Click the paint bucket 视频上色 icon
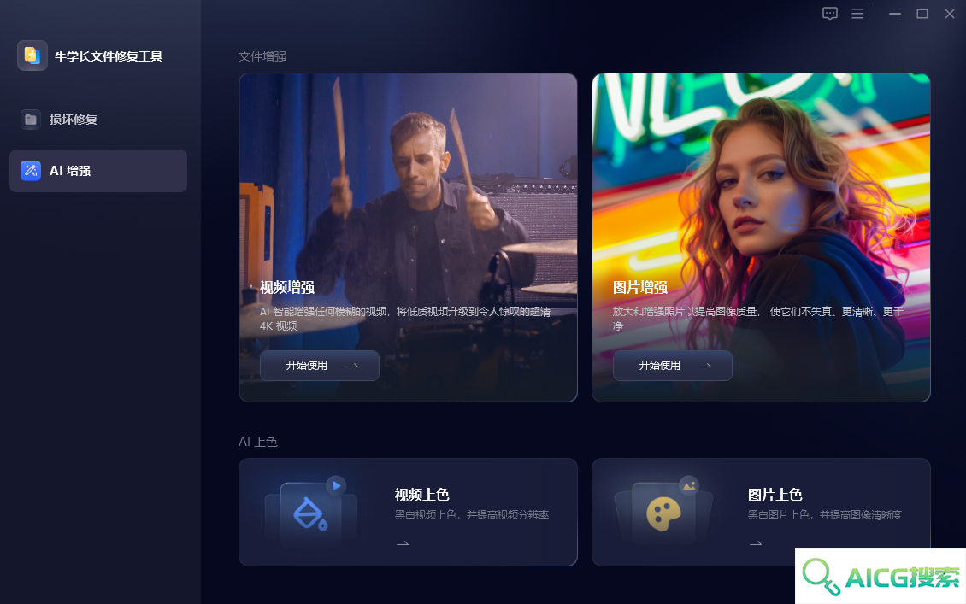Viewport: 966px width, 604px height. pyautogui.click(x=311, y=513)
